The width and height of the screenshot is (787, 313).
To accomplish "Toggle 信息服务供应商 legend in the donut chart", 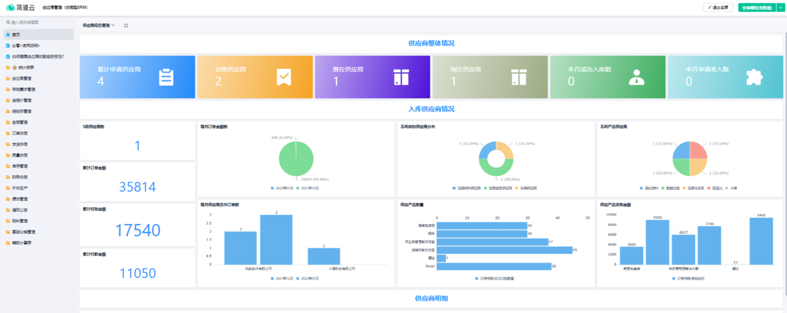I will (x=496, y=188).
